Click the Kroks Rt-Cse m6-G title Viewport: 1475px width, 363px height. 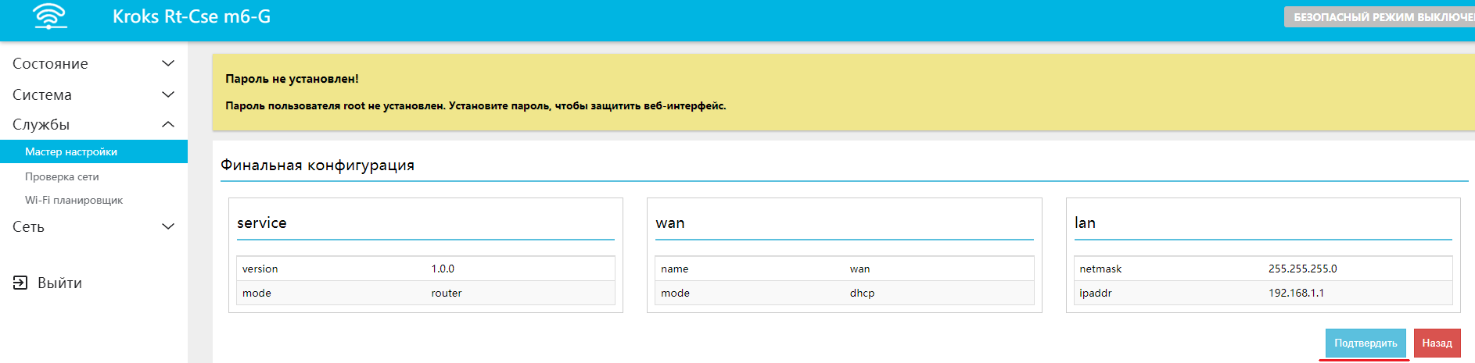click(x=192, y=16)
